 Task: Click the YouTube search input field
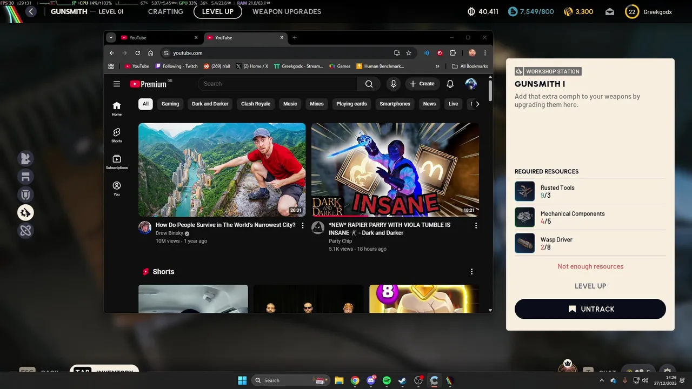(x=278, y=84)
